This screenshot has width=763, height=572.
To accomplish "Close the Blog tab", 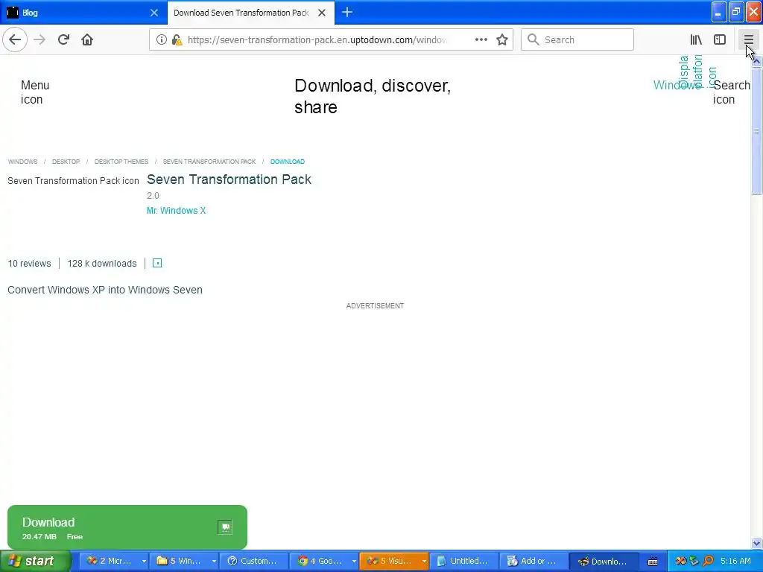I will click(x=153, y=13).
